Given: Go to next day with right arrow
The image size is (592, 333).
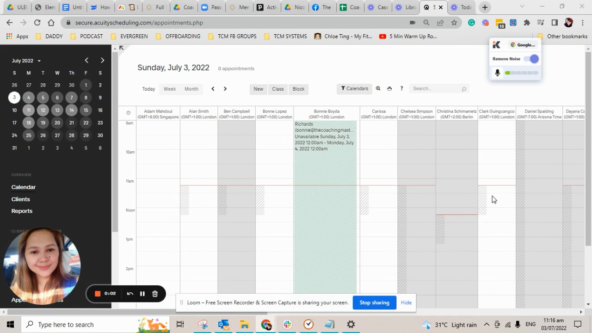Looking at the screenshot, I should pos(225,89).
